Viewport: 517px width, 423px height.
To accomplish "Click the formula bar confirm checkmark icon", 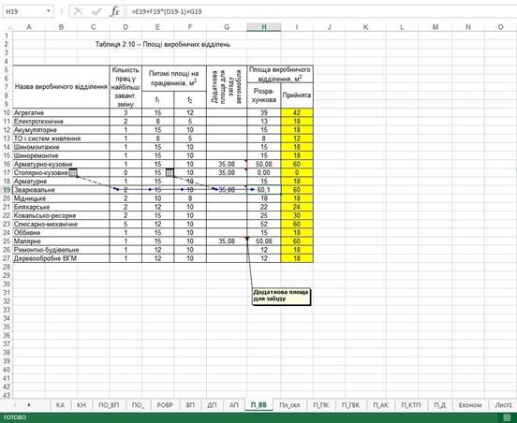I will click(x=96, y=11).
